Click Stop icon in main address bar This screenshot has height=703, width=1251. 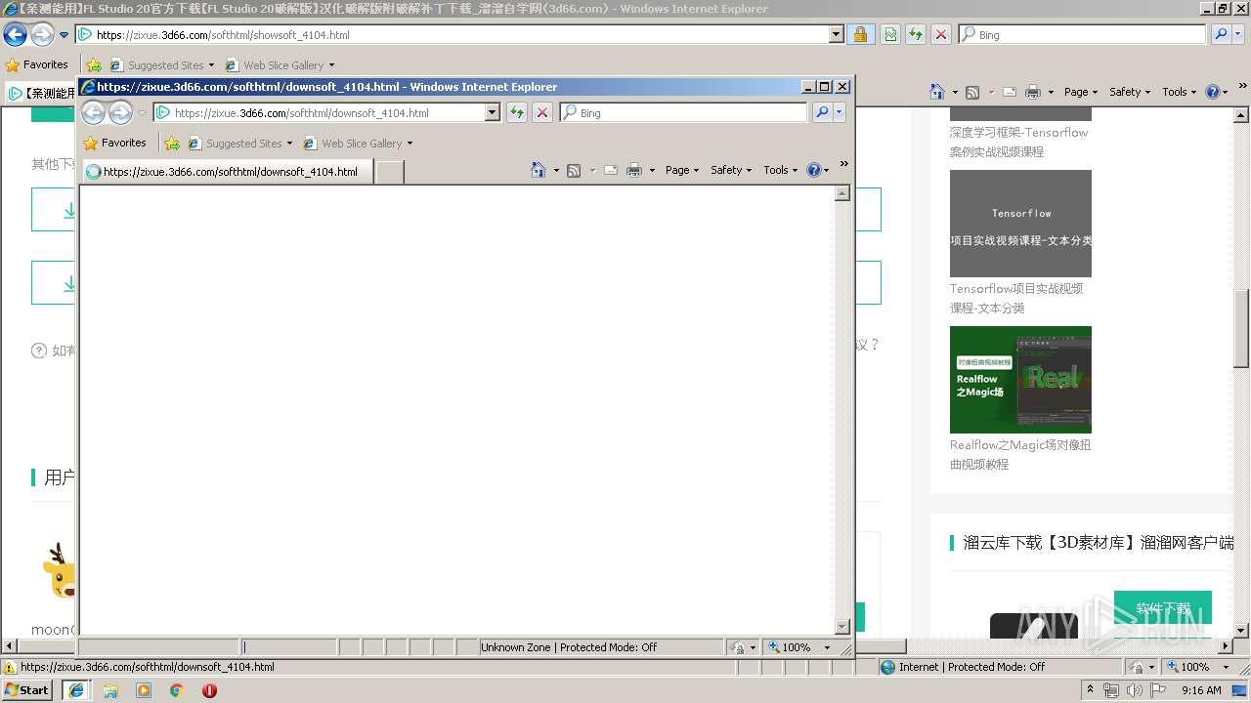941,35
